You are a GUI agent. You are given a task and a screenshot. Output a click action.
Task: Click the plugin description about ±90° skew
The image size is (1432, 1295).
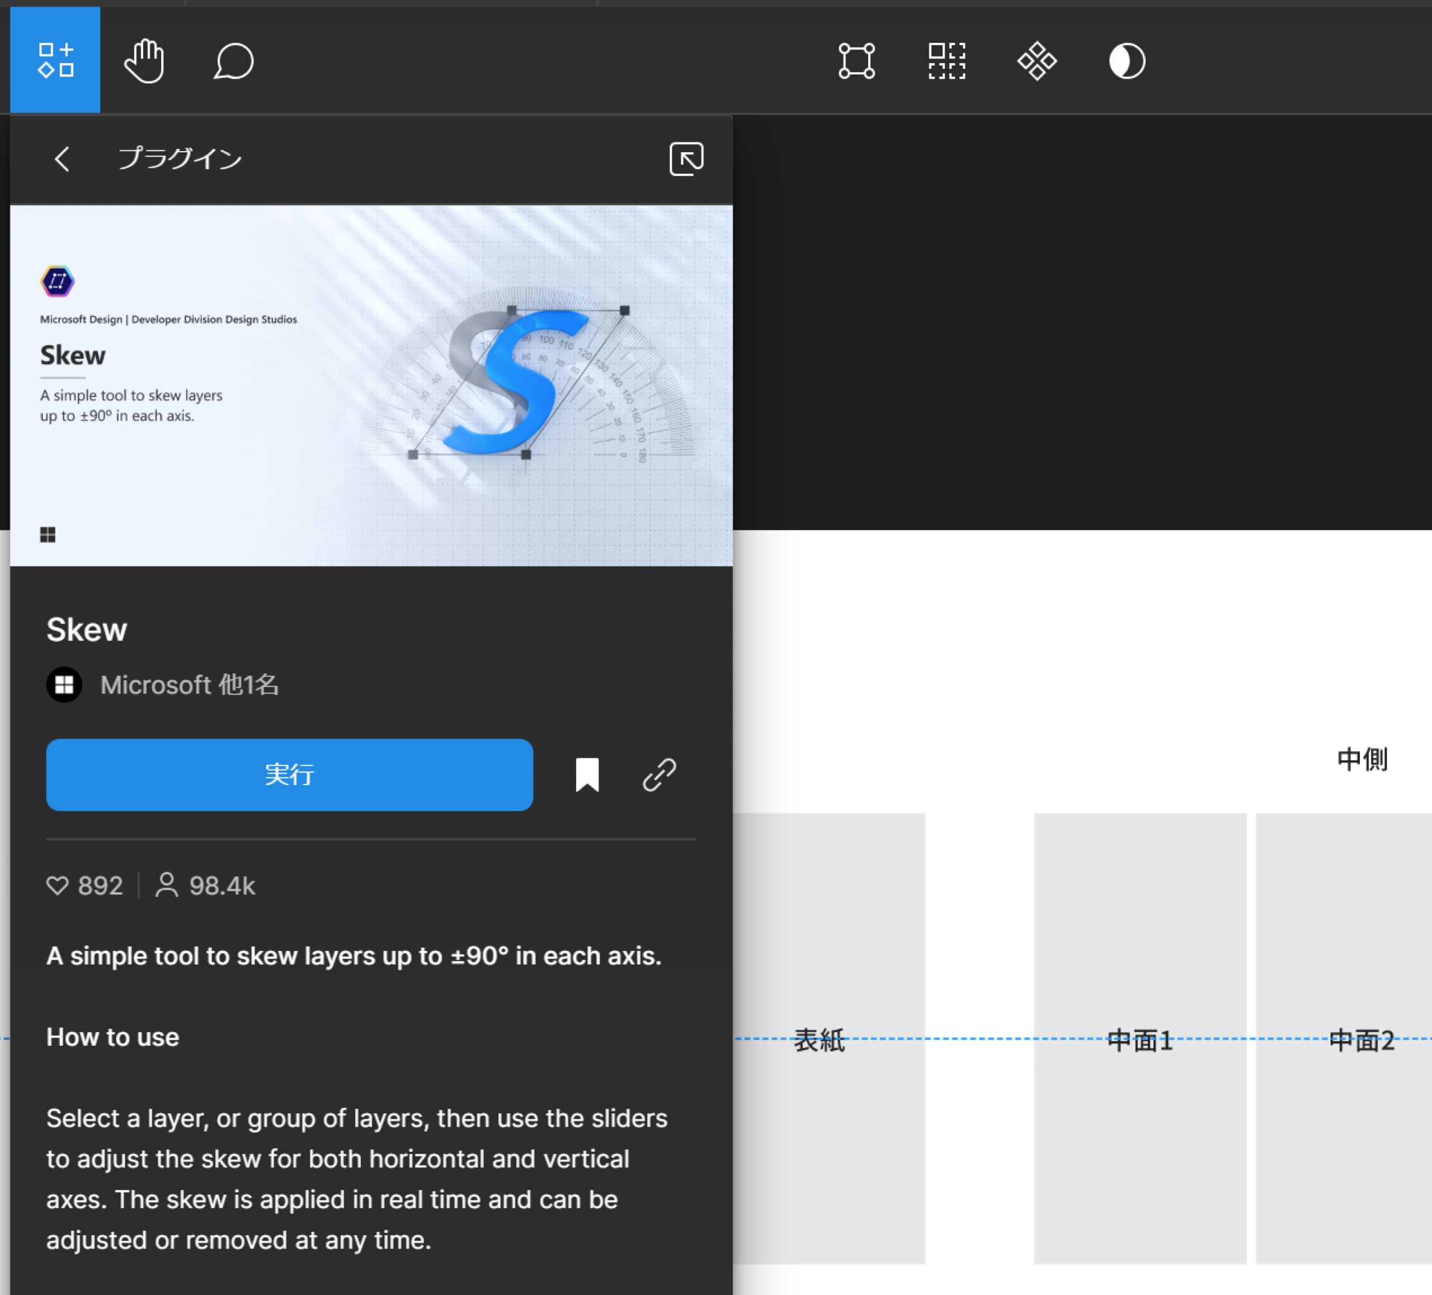[x=354, y=956]
